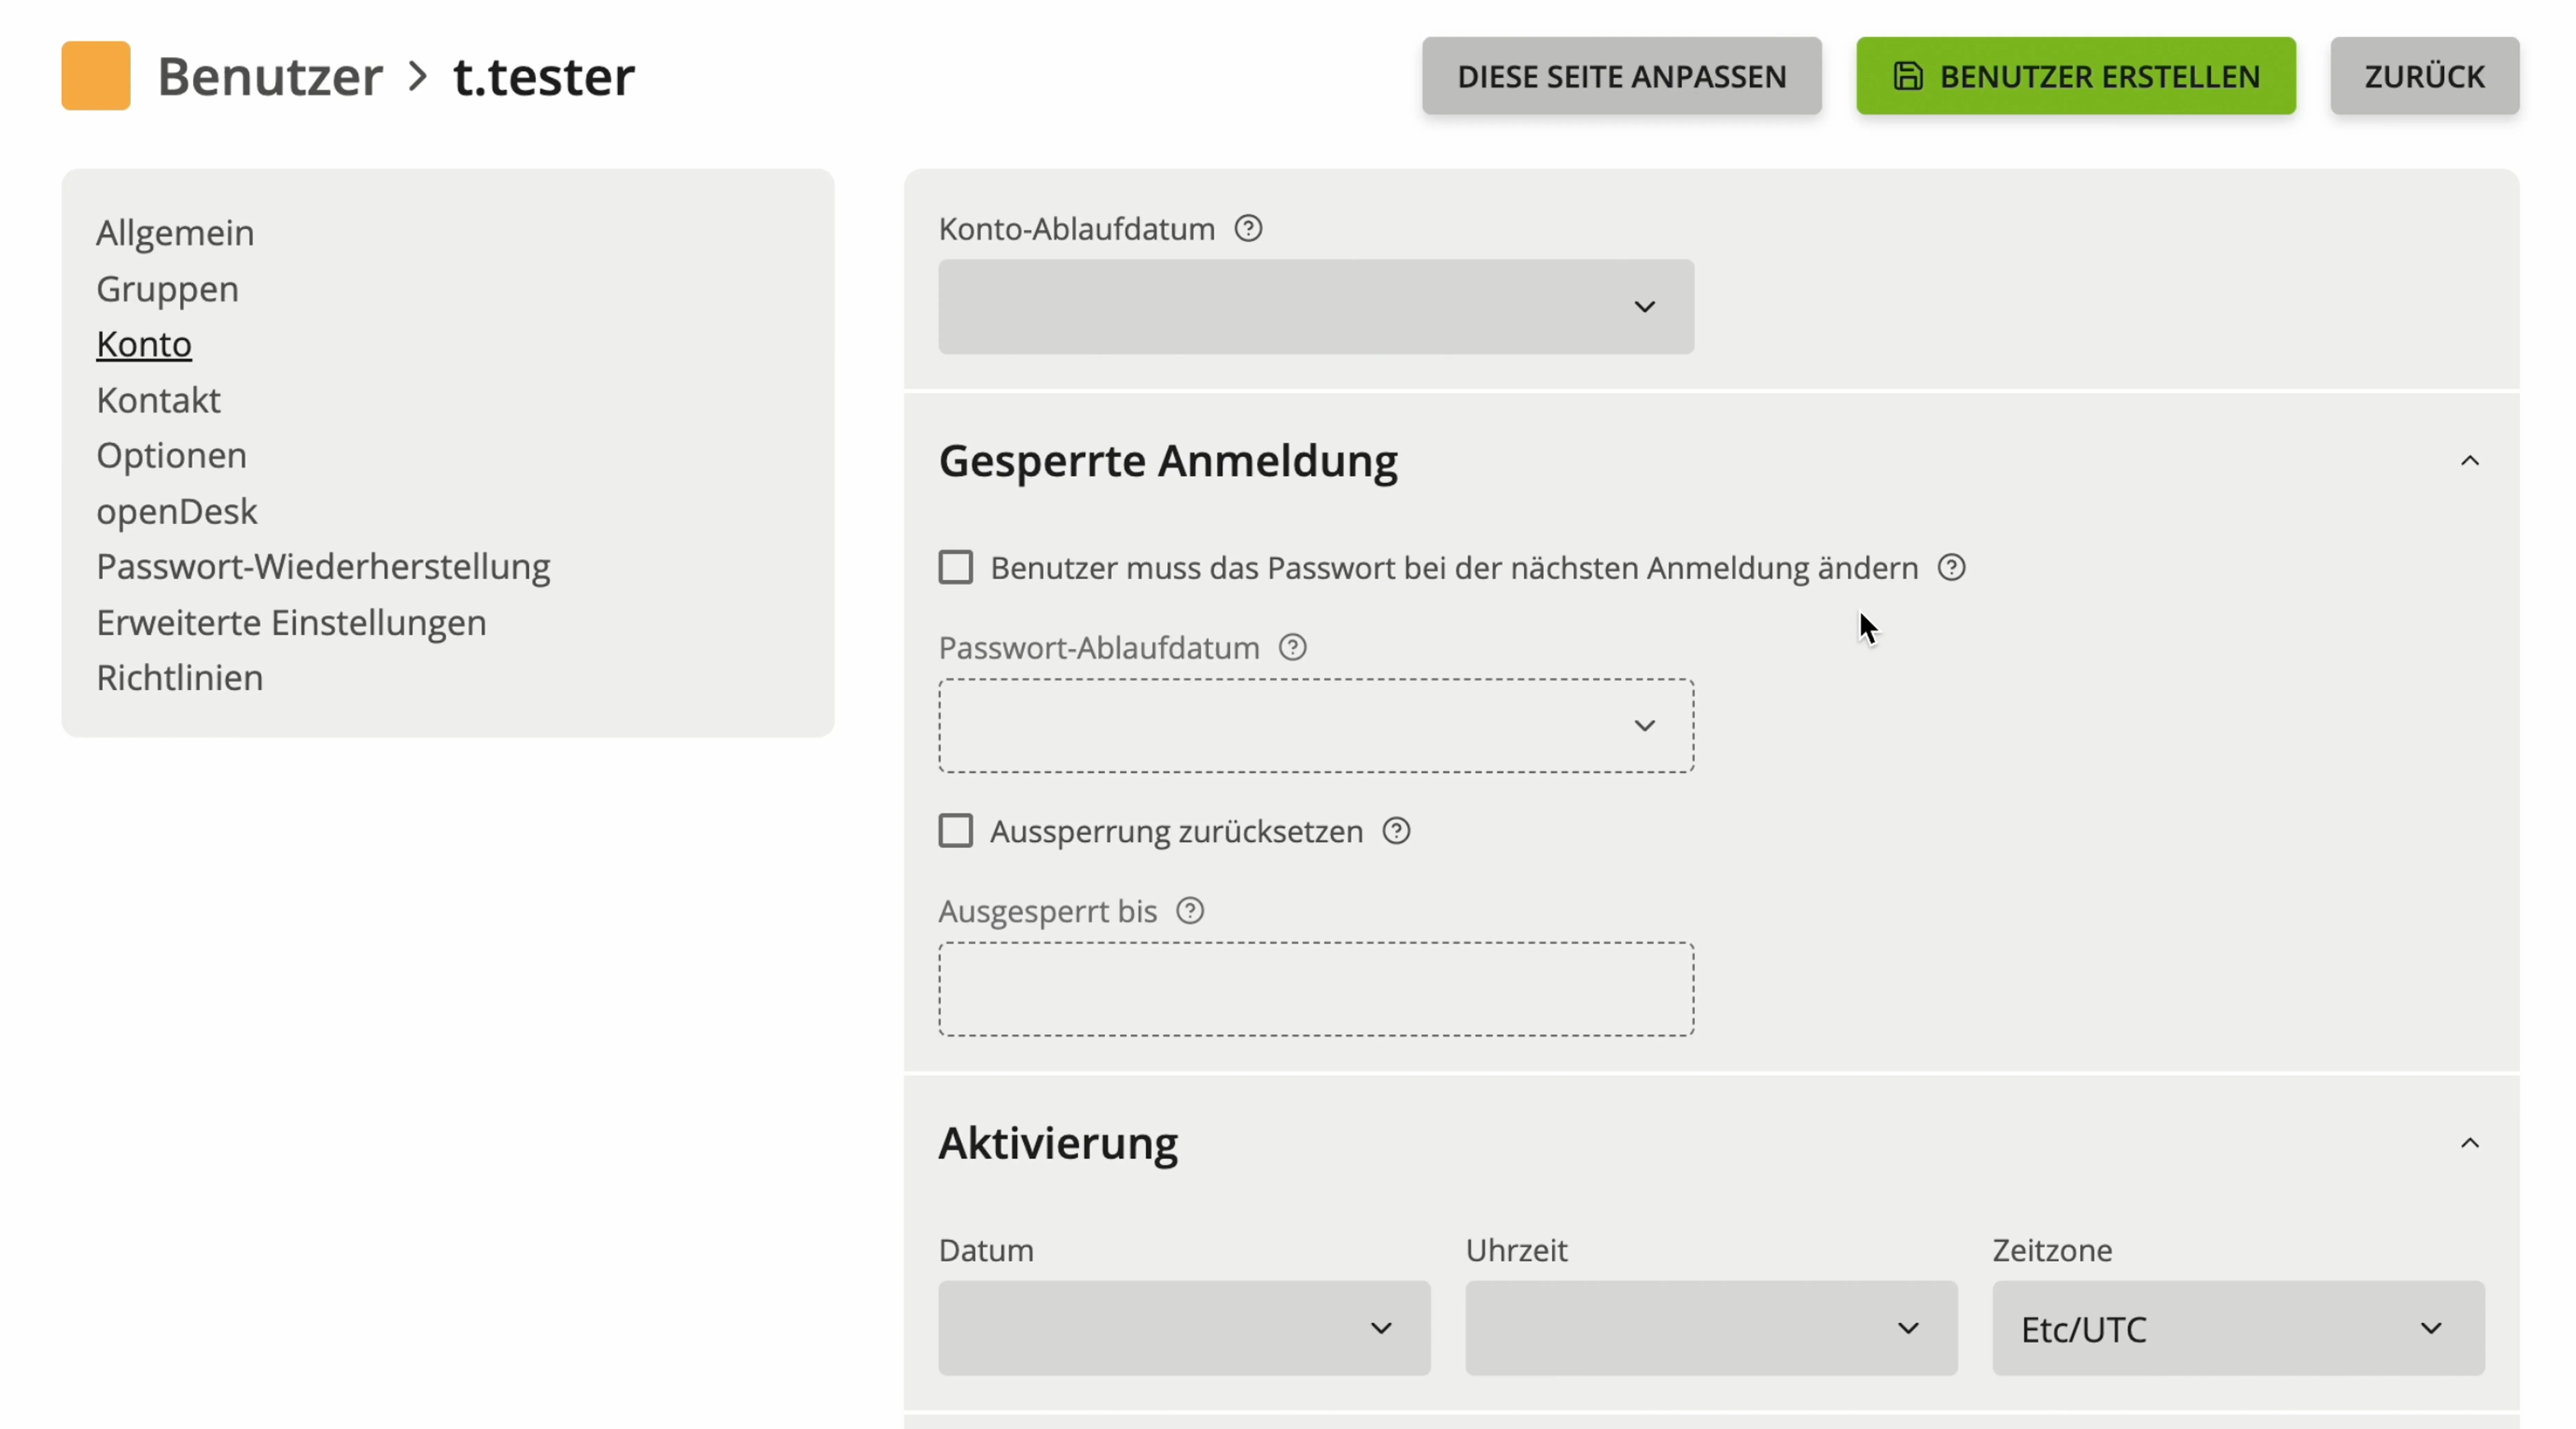Click the Zurück button
Image resolution: width=2576 pixels, height=1429 pixels.
pos(2423,76)
